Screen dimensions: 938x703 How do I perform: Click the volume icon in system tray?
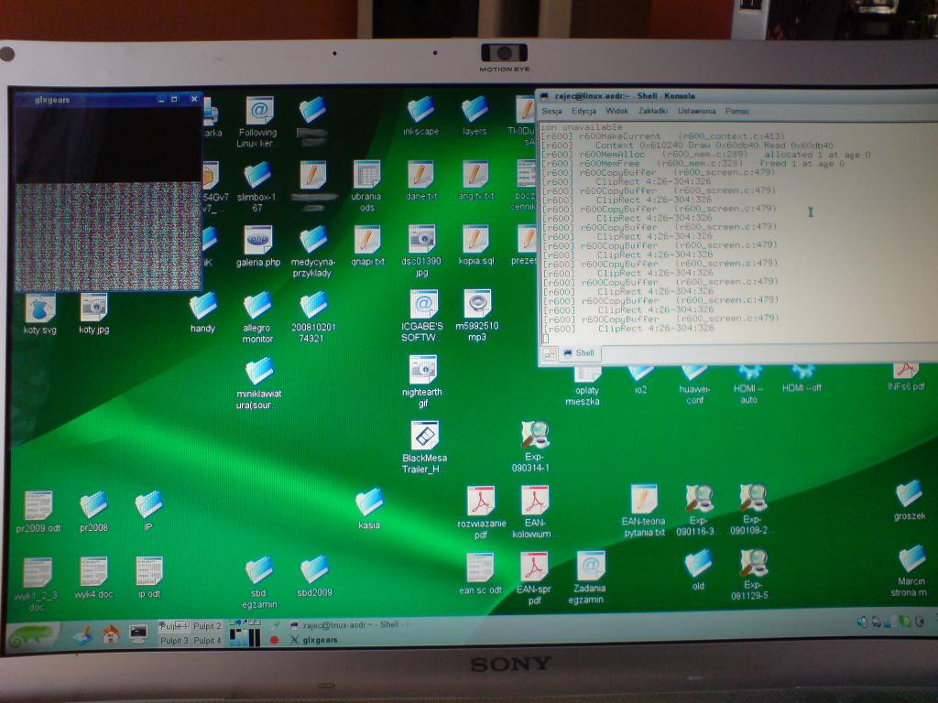(x=862, y=622)
